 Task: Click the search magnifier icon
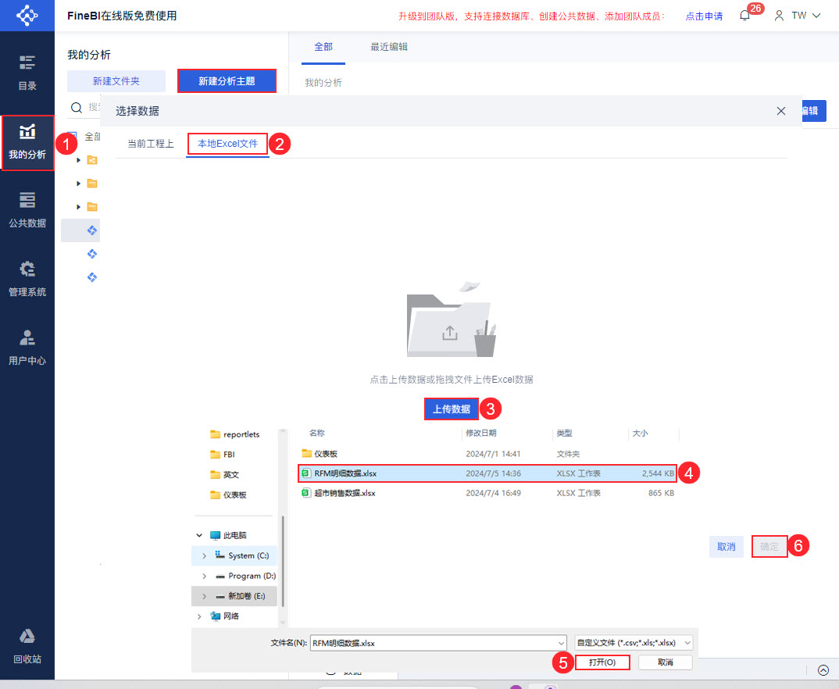pos(77,108)
